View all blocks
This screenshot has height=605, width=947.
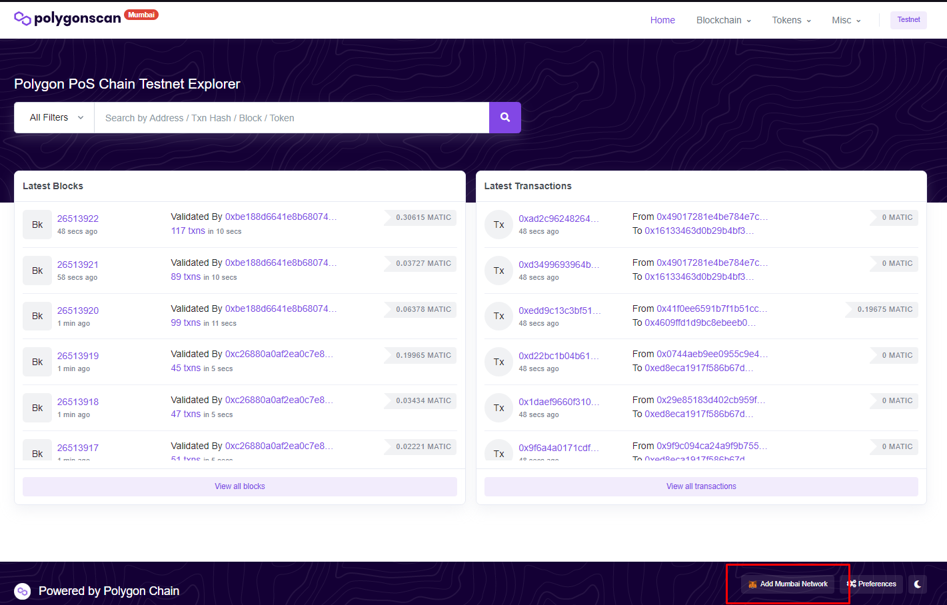click(240, 486)
